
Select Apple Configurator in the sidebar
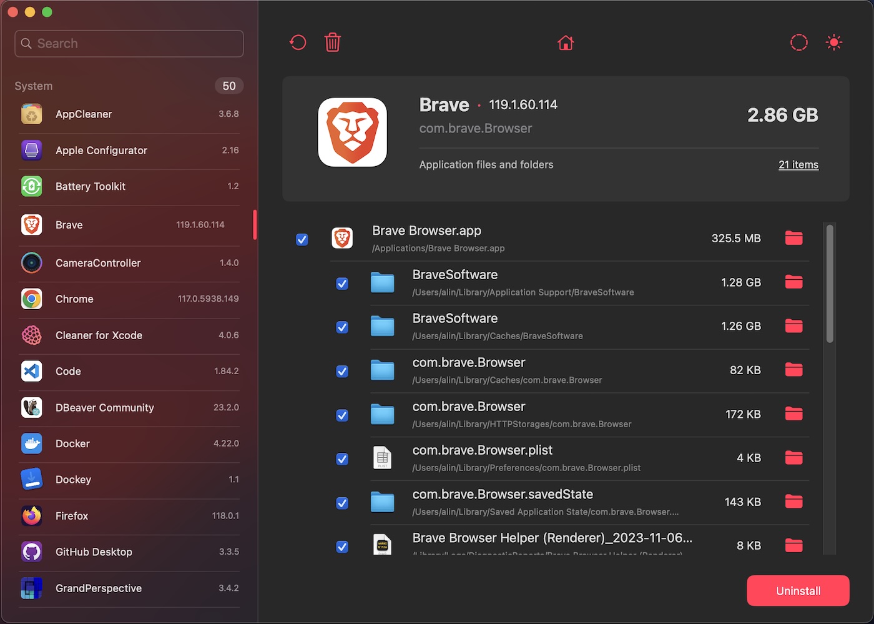click(x=129, y=151)
